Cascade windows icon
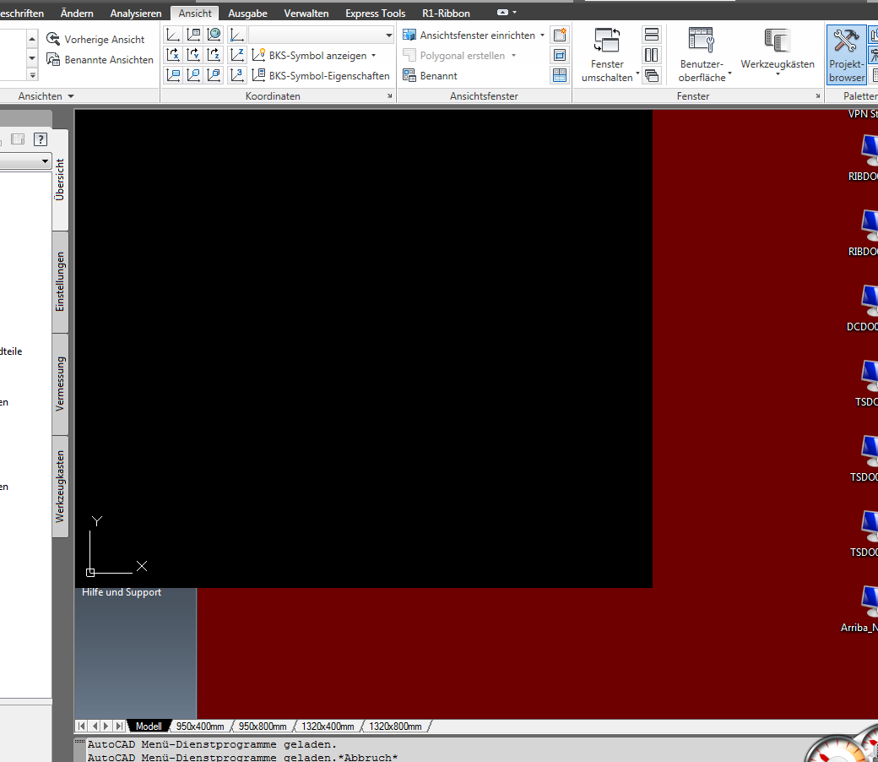 [651, 75]
